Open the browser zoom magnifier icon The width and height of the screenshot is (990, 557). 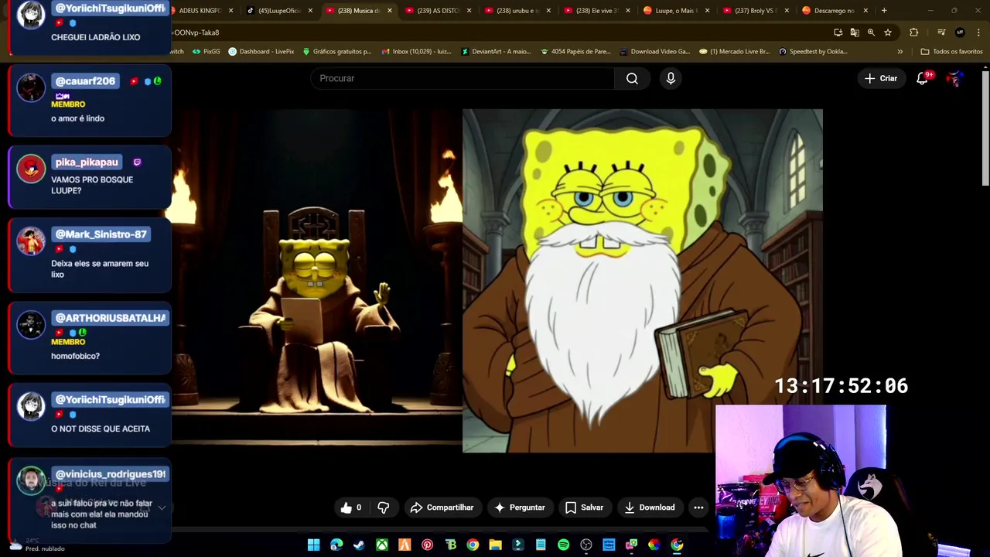click(871, 32)
